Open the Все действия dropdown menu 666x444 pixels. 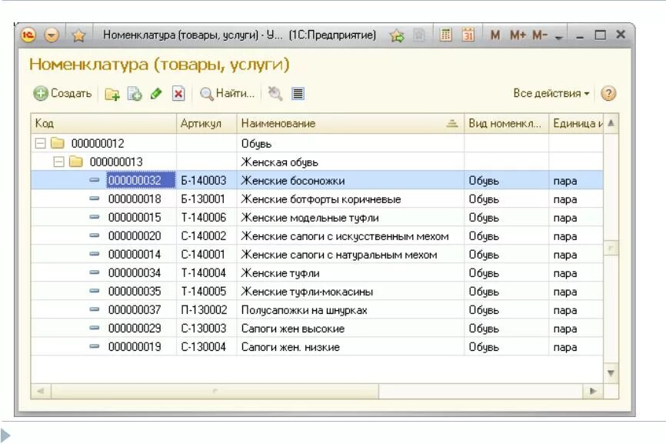pos(551,93)
